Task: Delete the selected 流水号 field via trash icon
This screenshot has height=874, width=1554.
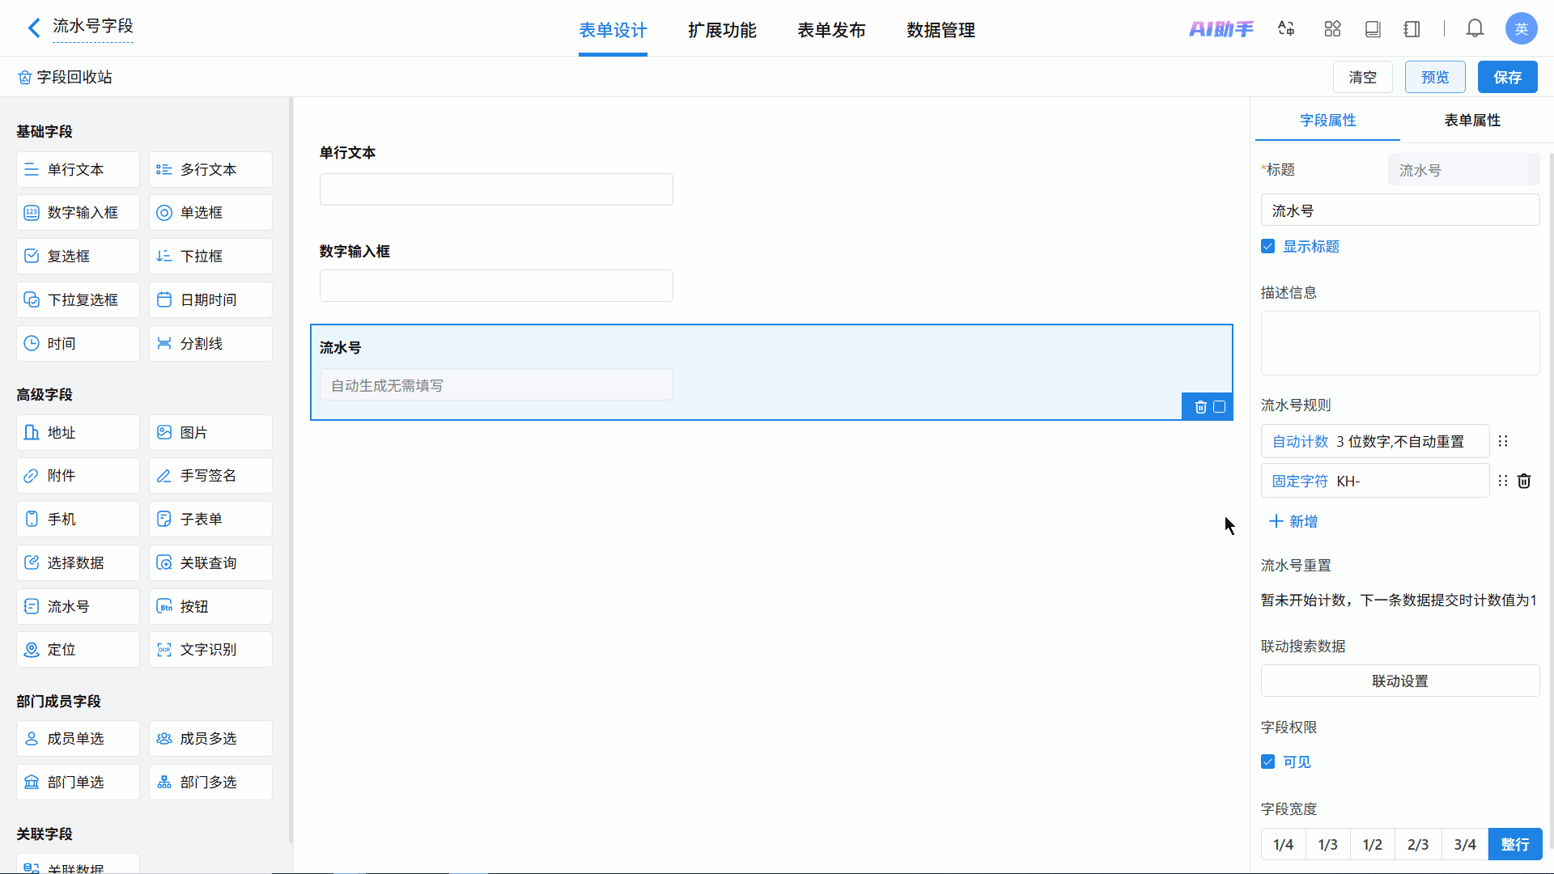Action: (x=1200, y=407)
